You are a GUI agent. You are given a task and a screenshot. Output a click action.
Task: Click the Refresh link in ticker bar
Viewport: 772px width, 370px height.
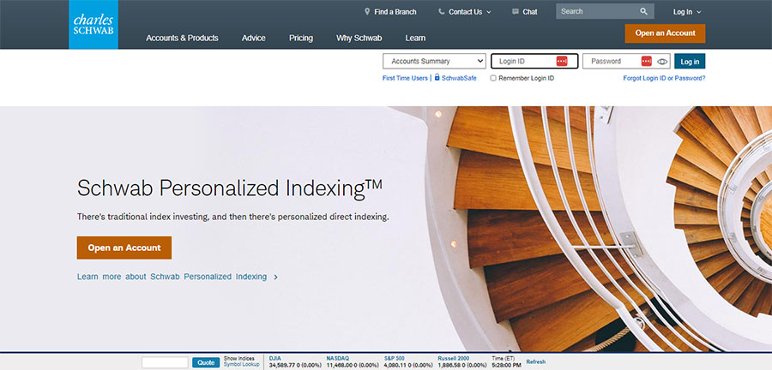tap(535, 362)
